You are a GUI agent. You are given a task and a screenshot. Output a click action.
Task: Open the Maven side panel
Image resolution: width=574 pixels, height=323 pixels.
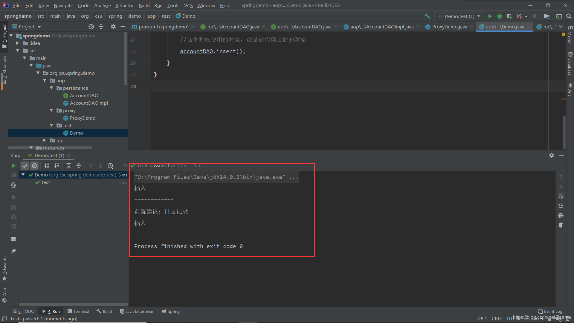point(570,35)
